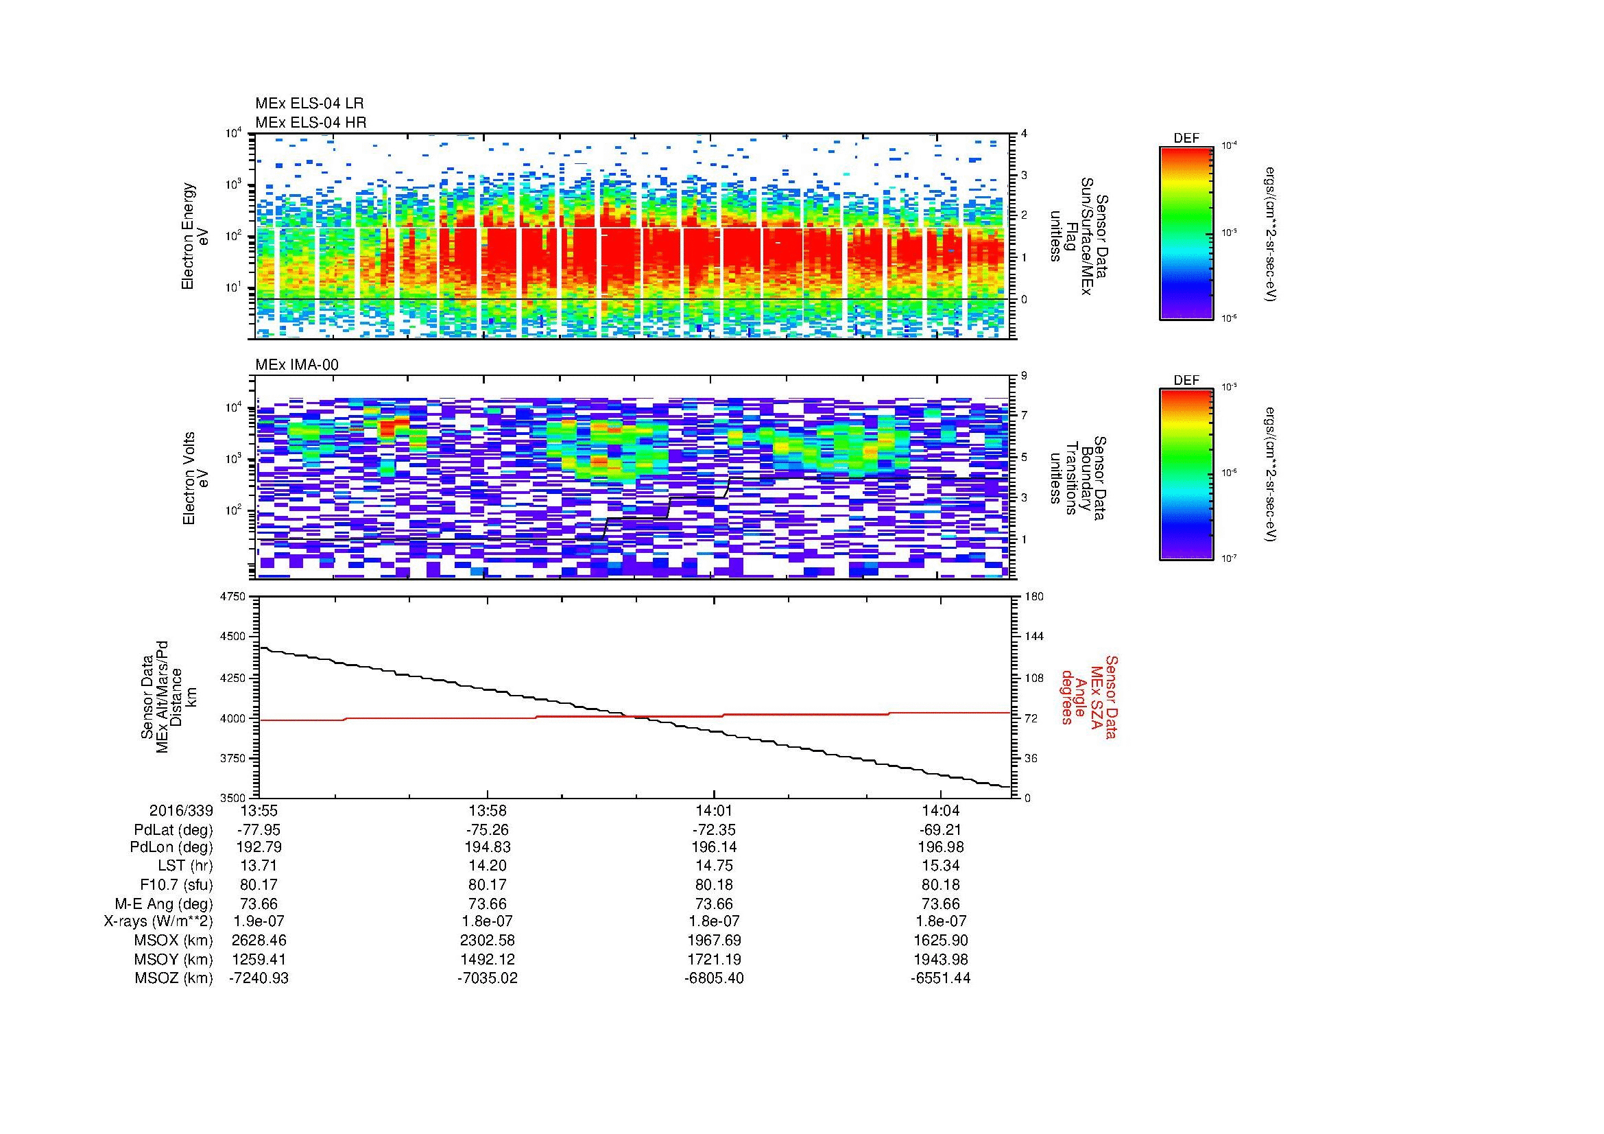Click the "MEx Alt/Mars/Pd Distance km" axis label
This screenshot has height=1134, width=1604.
[169, 696]
